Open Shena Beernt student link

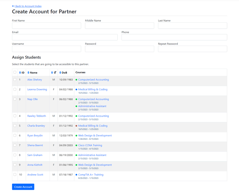[35, 145]
